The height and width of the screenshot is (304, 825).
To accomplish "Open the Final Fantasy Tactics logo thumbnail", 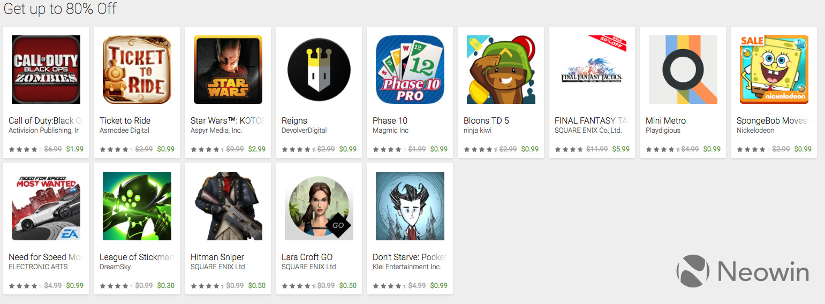I will point(592,70).
